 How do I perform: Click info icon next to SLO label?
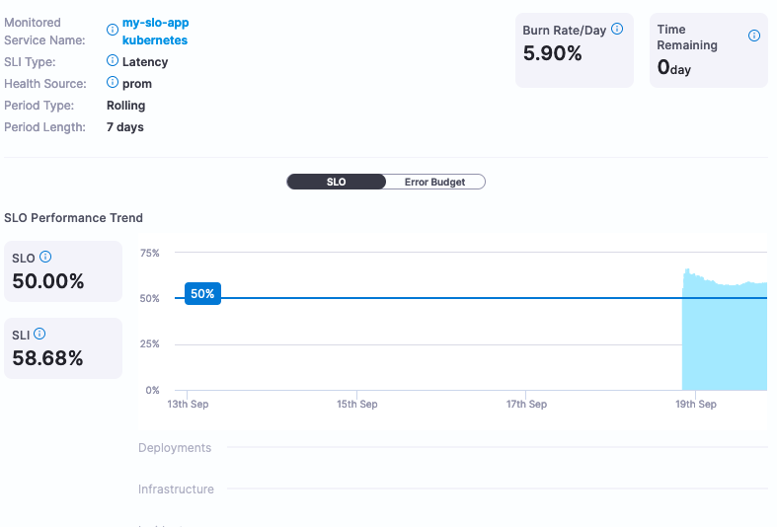tap(45, 257)
